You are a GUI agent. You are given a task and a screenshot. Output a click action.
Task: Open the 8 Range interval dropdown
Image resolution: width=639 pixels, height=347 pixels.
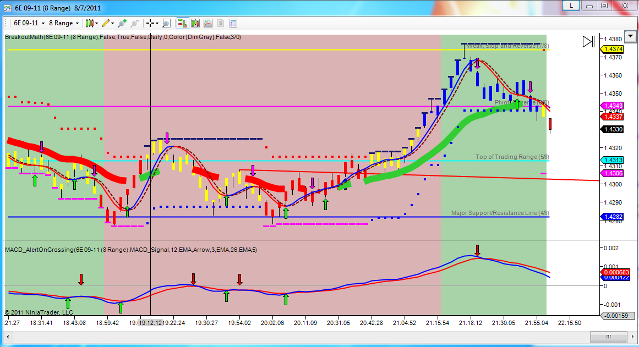click(x=64, y=23)
